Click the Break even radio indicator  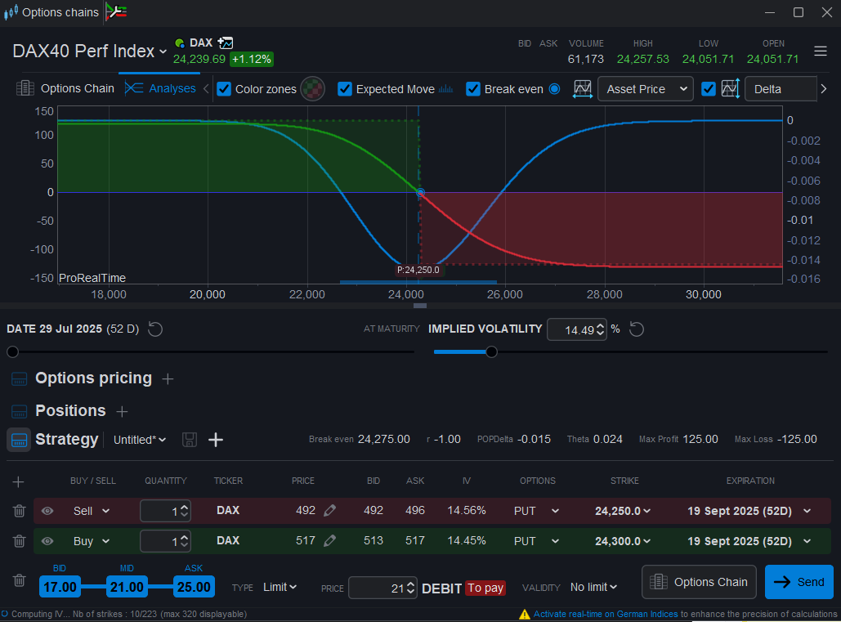(x=555, y=89)
